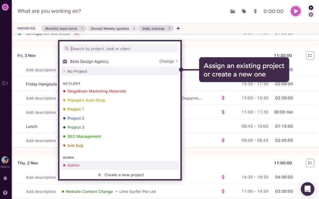Open the help question mark icon
Viewport: 319px width, 199px height.
coord(5,192)
